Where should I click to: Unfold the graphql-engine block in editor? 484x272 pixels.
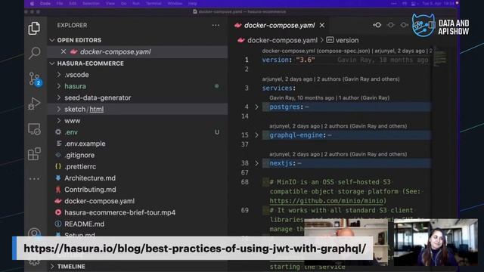click(256, 135)
